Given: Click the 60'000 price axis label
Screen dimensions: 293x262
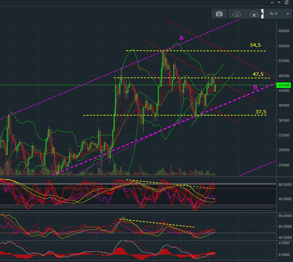Looking at the screenshot, I should click(x=284, y=31).
